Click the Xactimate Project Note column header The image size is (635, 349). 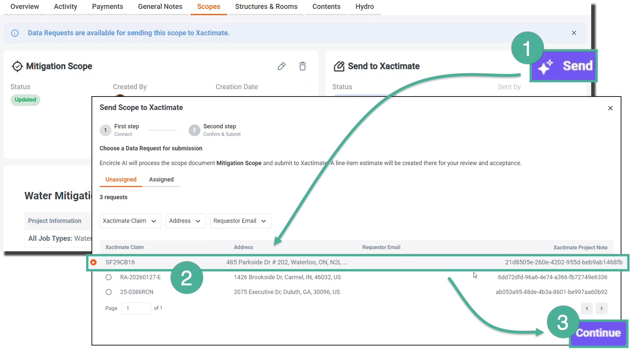580,247
